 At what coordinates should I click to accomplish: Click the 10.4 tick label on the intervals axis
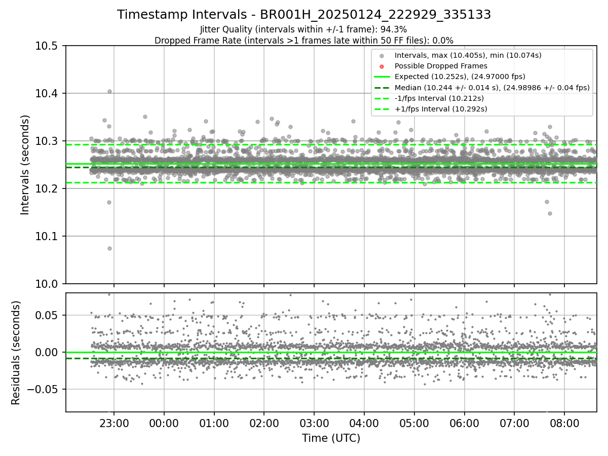click(46, 94)
